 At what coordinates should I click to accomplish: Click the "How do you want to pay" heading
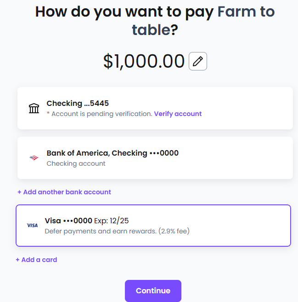(124, 12)
